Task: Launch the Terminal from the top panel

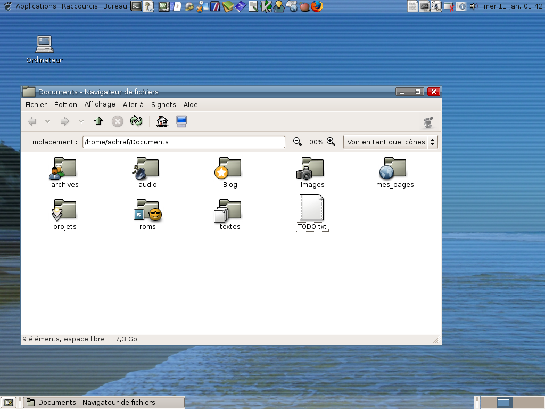Action: pyautogui.click(x=136, y=6)
